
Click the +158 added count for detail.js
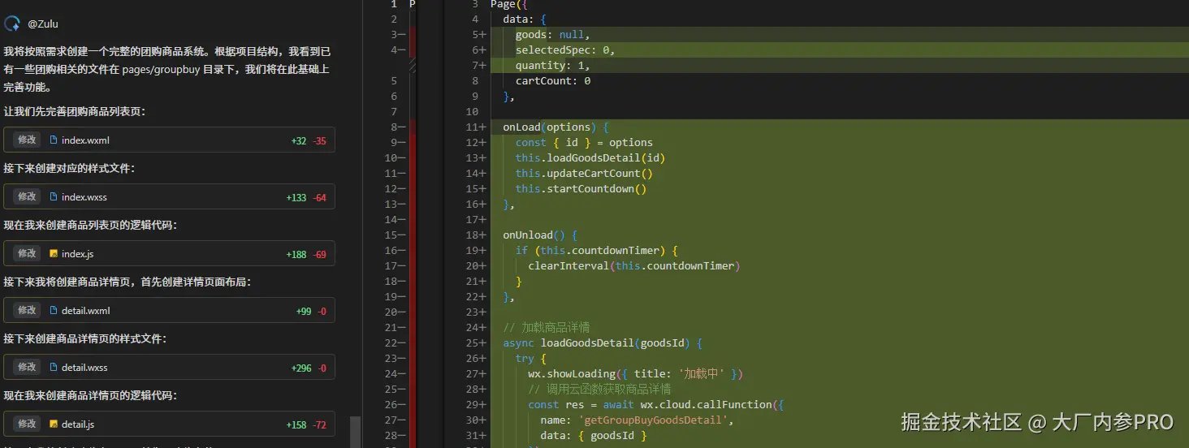[x=296, y=425]
